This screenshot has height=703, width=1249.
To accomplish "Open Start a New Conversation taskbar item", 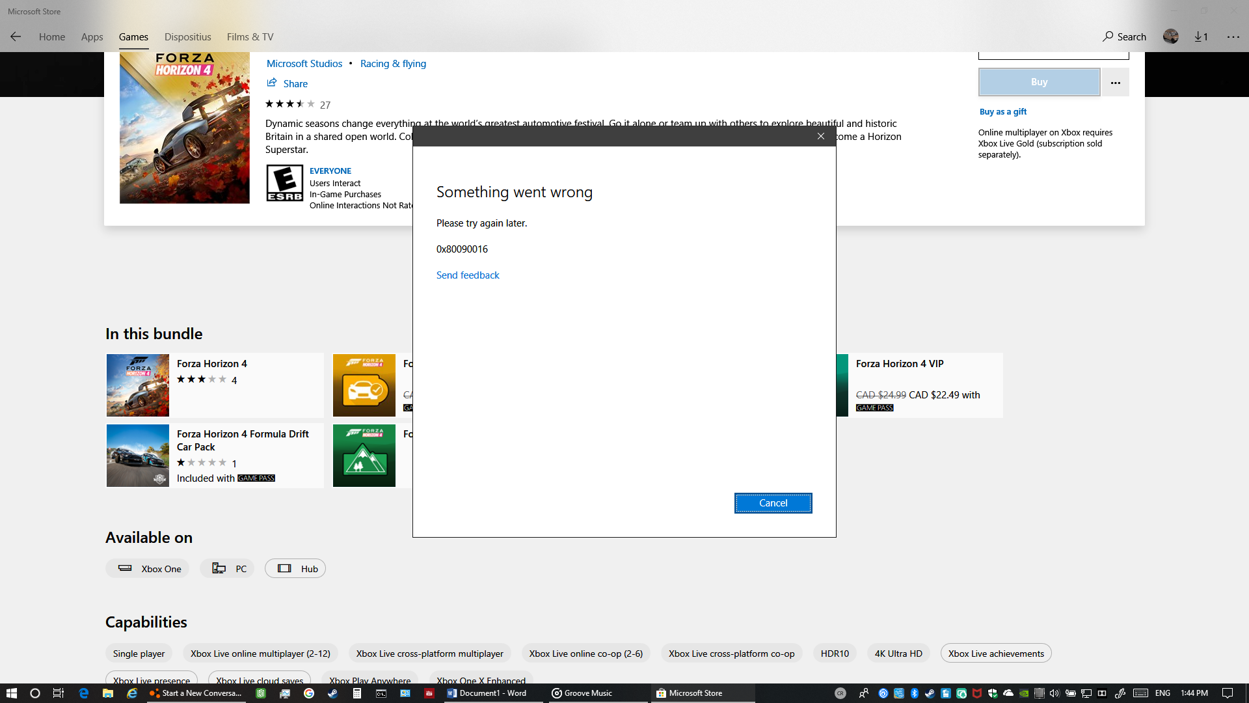I will point(196,693).
